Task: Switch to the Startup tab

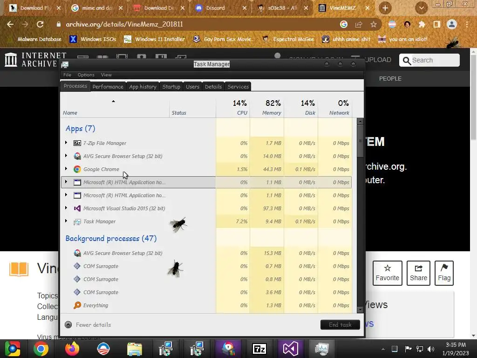Action: [x=171, y=87]
